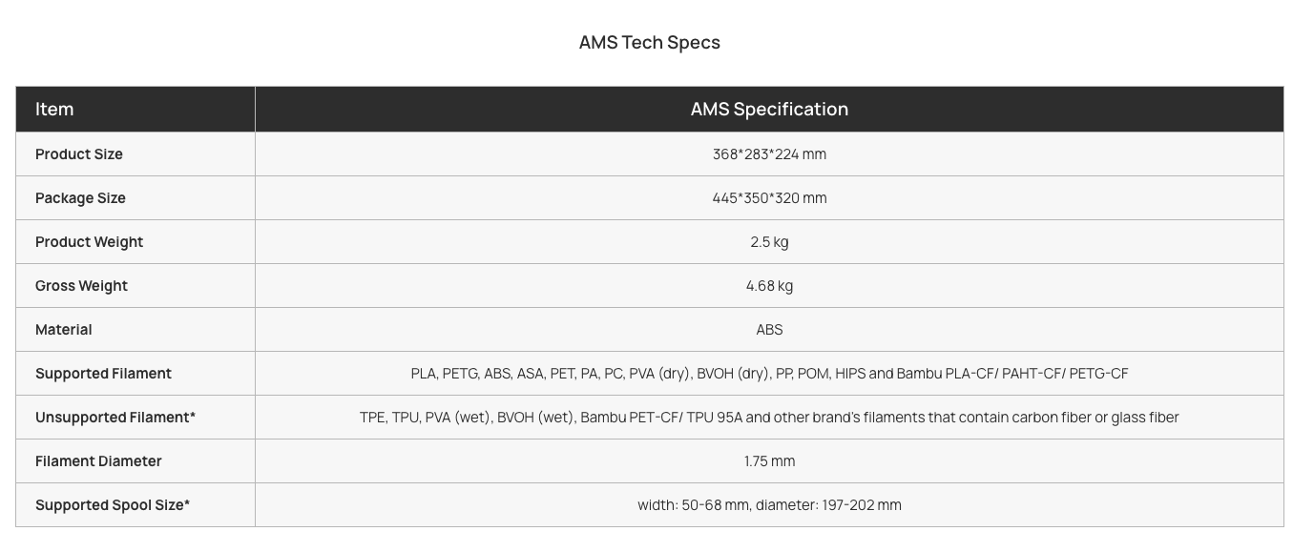Select the Product Weight row label
Viewport: 1314px width, 552px height.
point(89,241)
